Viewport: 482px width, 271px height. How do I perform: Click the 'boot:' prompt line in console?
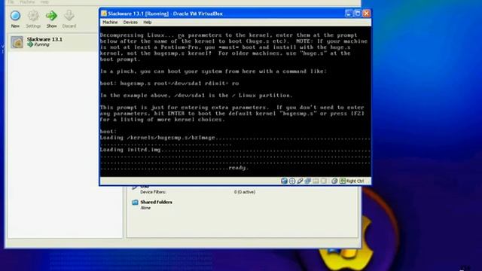click(108, 132)
